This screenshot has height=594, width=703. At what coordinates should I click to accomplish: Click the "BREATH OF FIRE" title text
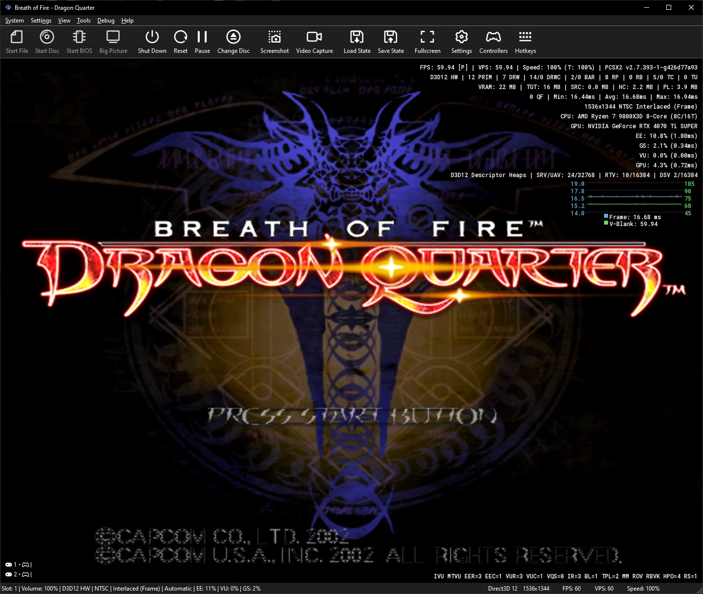pos(349,228)
